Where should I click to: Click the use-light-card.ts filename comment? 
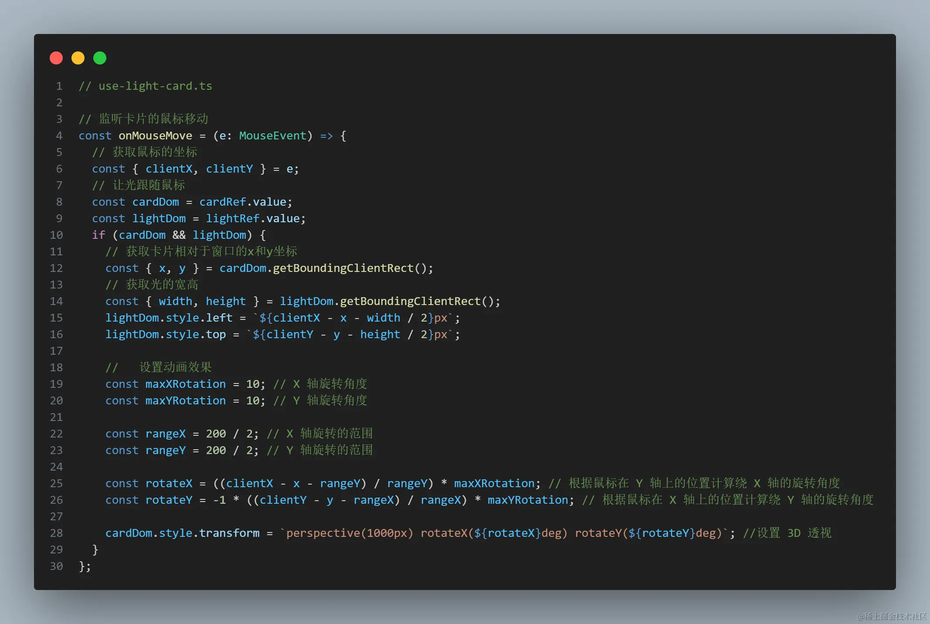point(155,86)
